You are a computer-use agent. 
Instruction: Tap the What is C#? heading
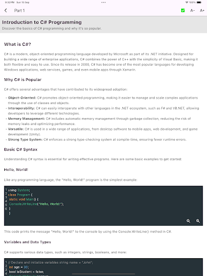(17, 44)
